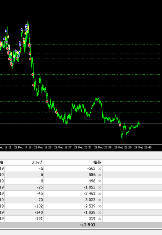
Task: Click the 26 Feb 19:27 time label
Action: pyautogui.click(x=63, y=148)
